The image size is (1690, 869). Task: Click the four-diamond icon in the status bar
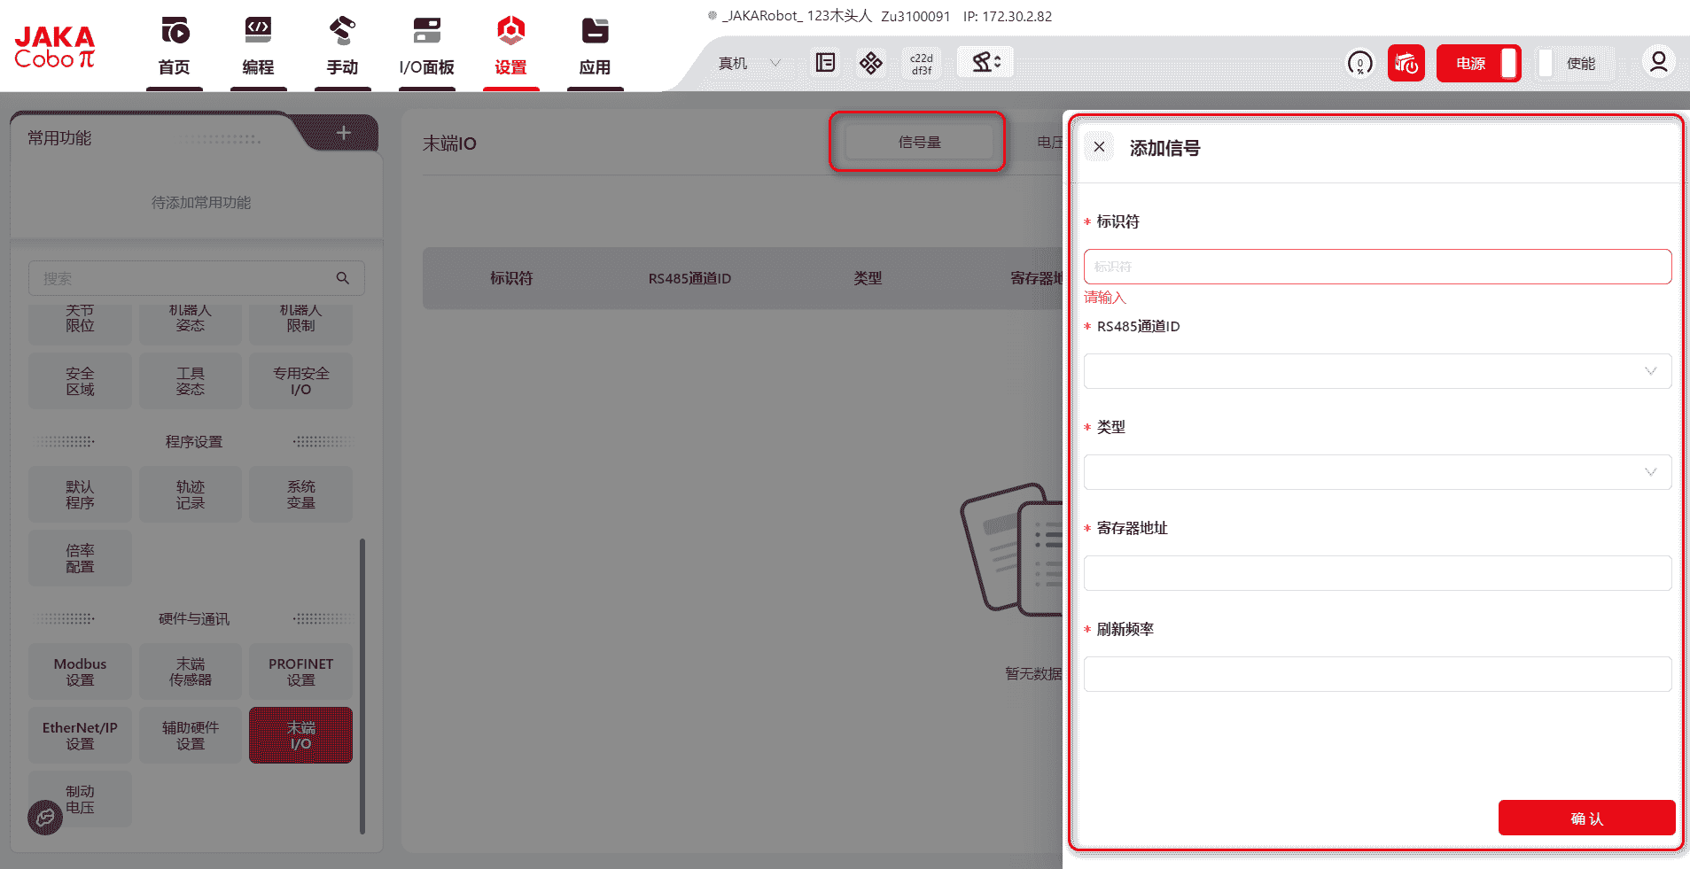(x=870, y=63)
